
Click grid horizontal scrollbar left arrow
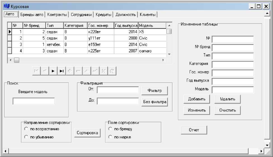coord(11,60)
